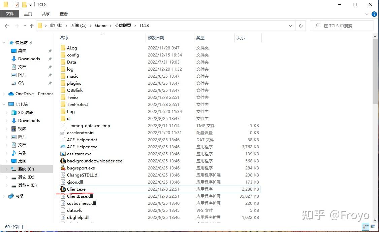Viewport: 379px width, 232px height.
Task: Open the 文件 menu
Action: pyautogui.click(x=10, y=14)
